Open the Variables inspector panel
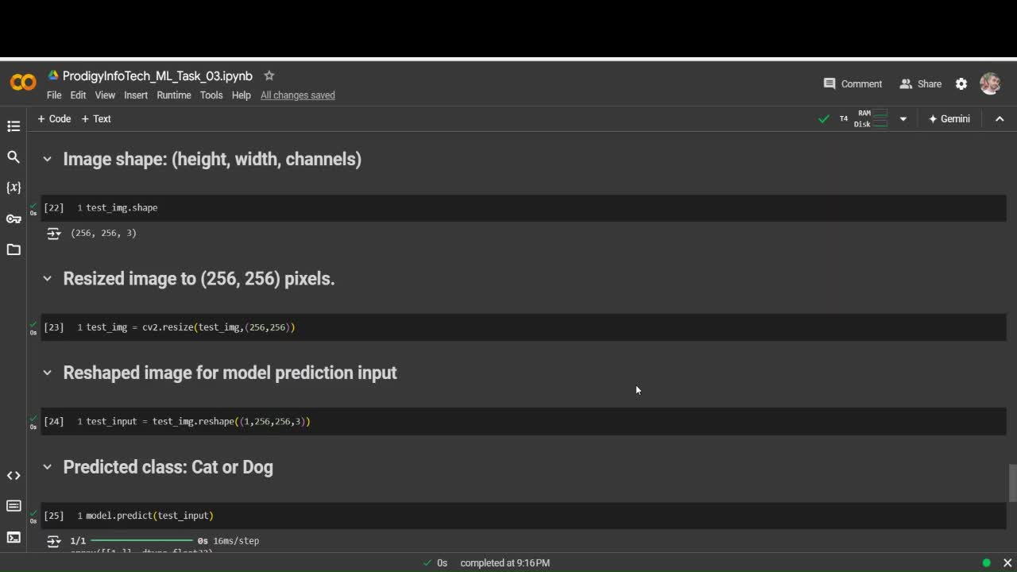This screenshot has height=572, width=1017. point(14,187)
